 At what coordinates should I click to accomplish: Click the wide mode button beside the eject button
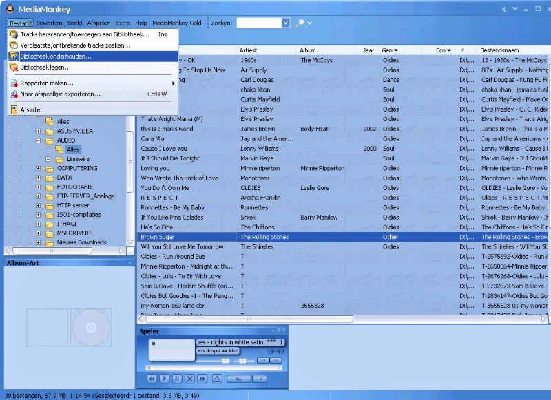(x=239, y=379)
